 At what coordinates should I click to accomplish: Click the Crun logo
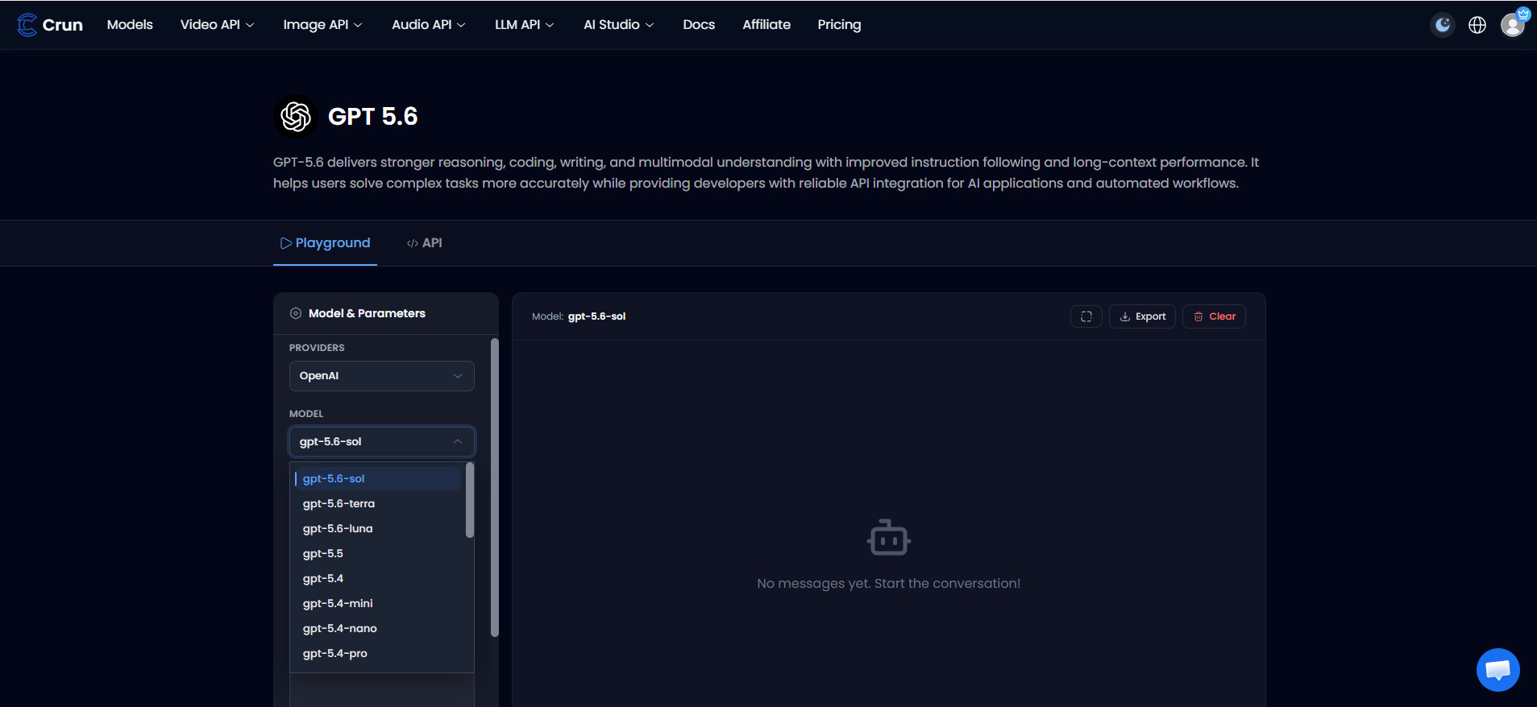click(x=50, y=25)
